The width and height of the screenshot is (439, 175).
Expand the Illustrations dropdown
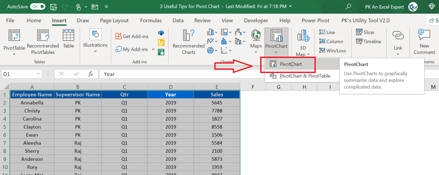(95, 51)
